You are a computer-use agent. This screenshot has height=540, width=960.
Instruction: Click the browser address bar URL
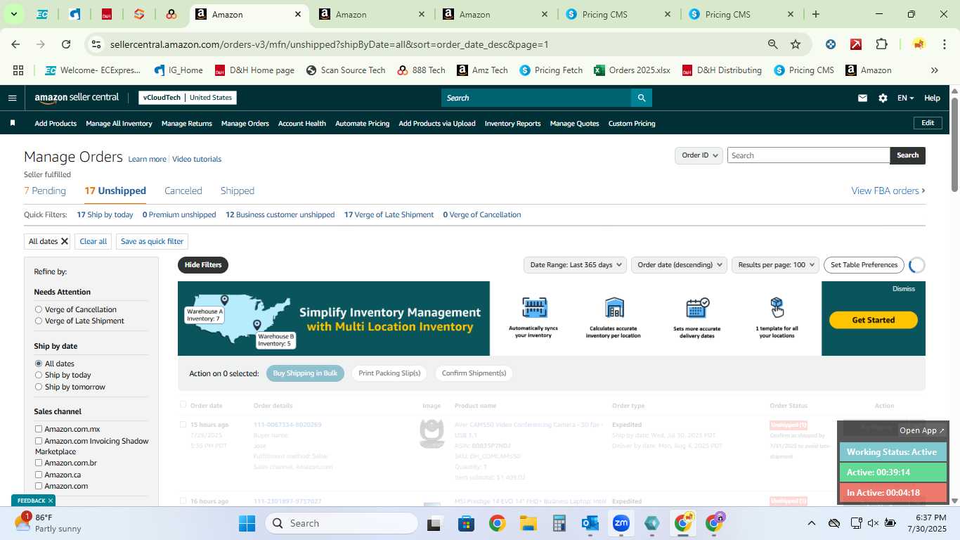point(329,44)
